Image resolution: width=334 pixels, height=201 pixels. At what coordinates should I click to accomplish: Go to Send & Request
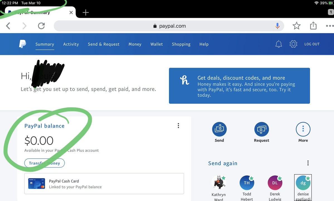104,44
